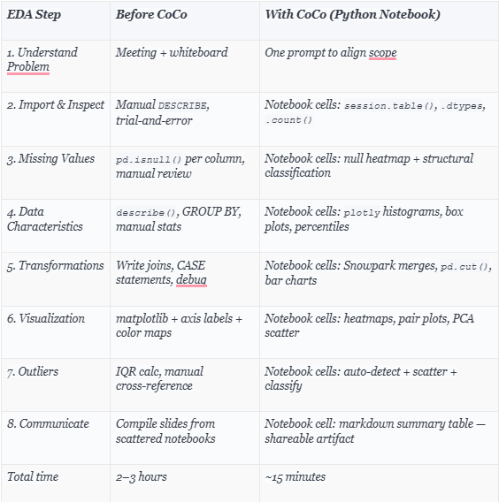
Task: Click the '~15 minutes' total time cell
Action: pos(296,477)
